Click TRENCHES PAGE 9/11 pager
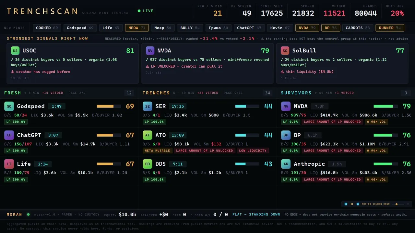Image resolution: width=415 pixels, height=233 pixels. [233, 93]
